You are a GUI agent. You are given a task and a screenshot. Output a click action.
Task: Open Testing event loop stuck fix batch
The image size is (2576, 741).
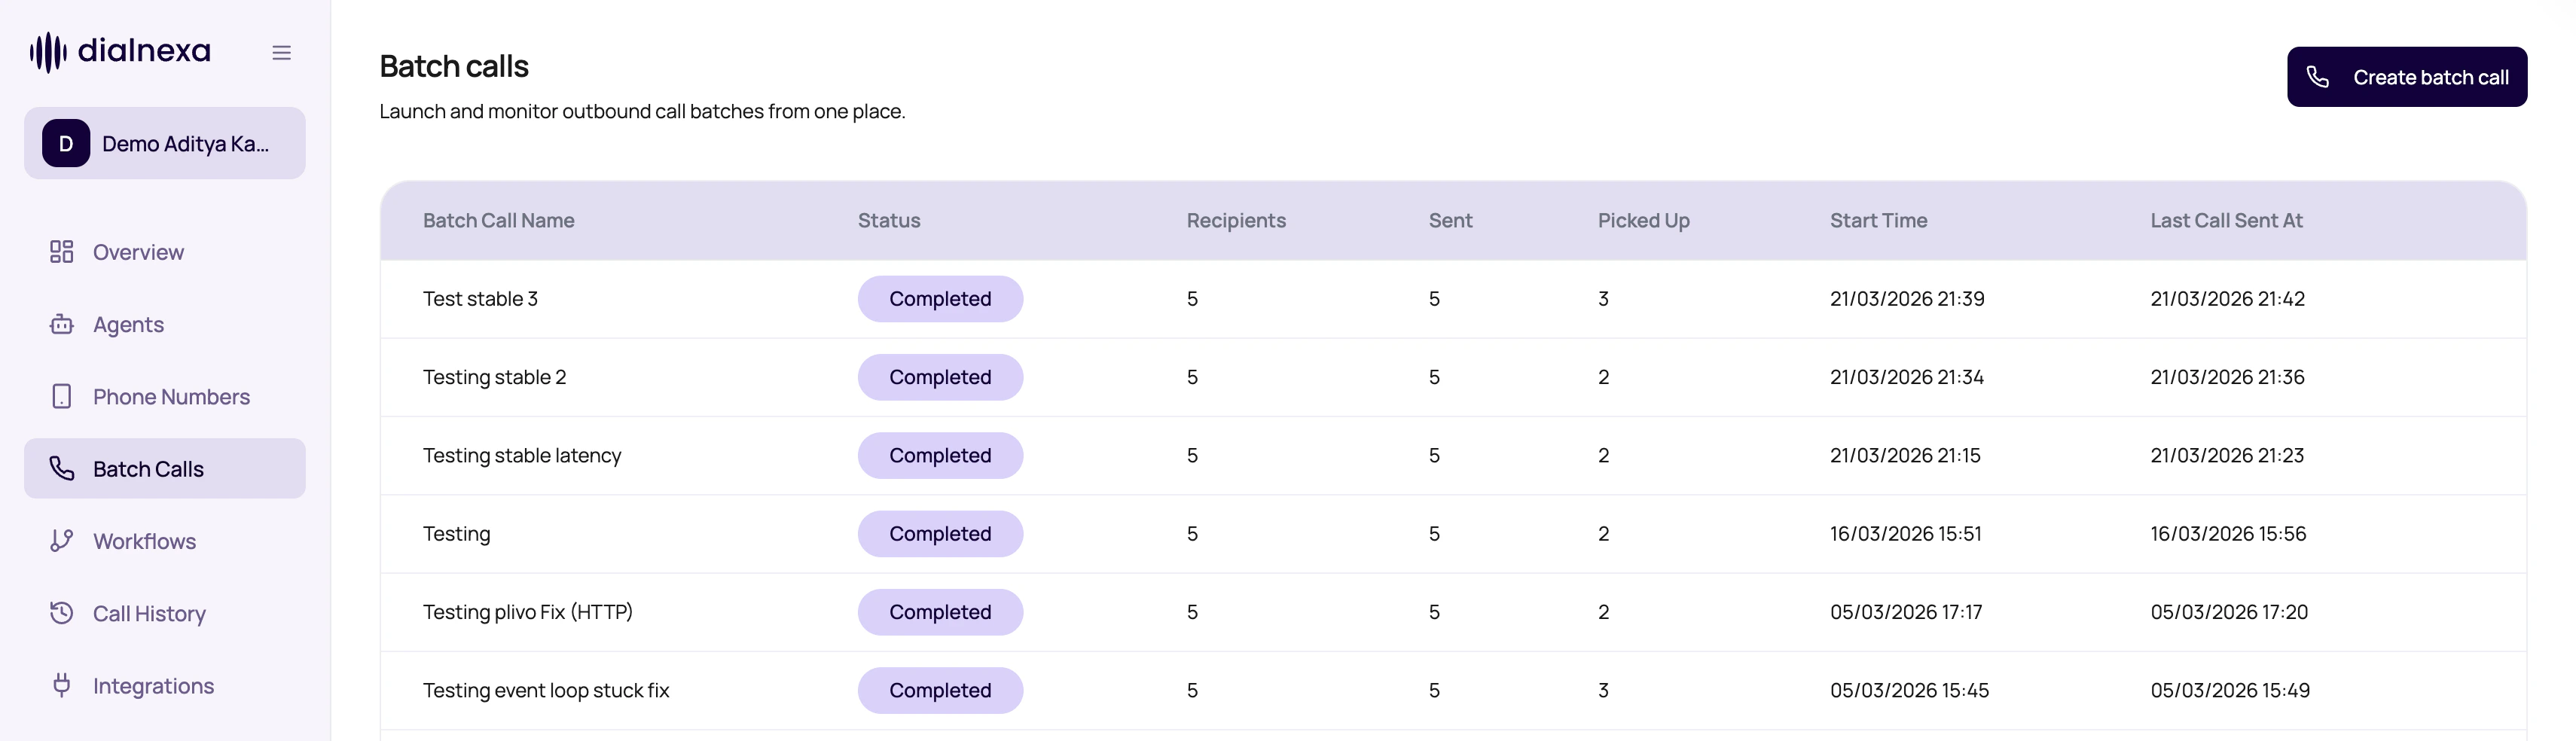(x=1453, y=690)
